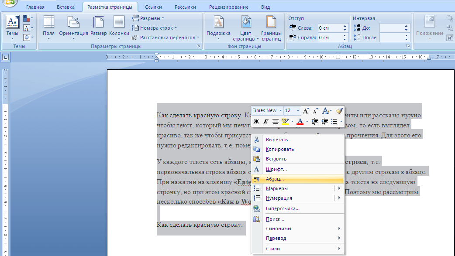455x256 pixels.
Task: Apply the yellow text highlight color
Action: 285,121
